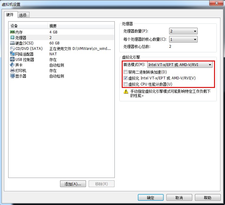Open the 处理器数量(P) dropdown
The width and height of the screenshot is (225, 205).
[183, 31]
